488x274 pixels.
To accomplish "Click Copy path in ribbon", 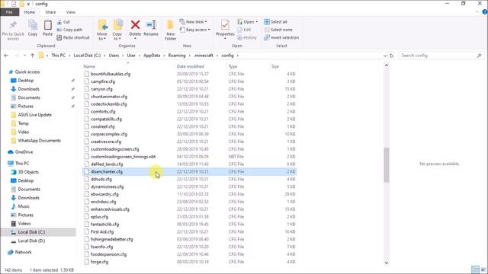I will point(69,30).
